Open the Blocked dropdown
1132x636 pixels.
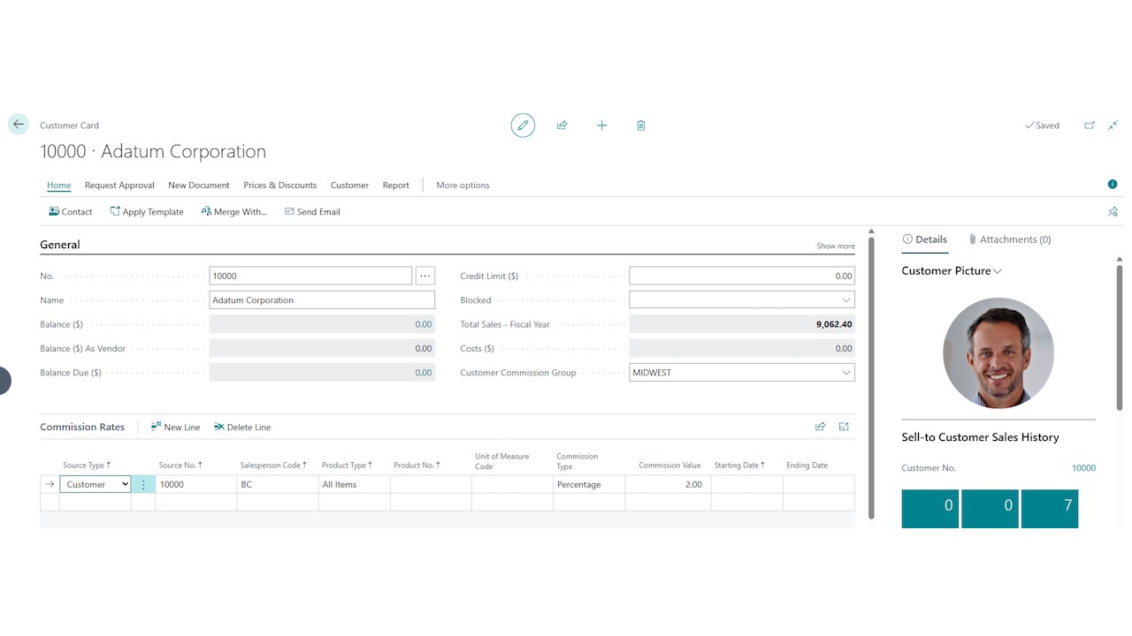point(846,300)
